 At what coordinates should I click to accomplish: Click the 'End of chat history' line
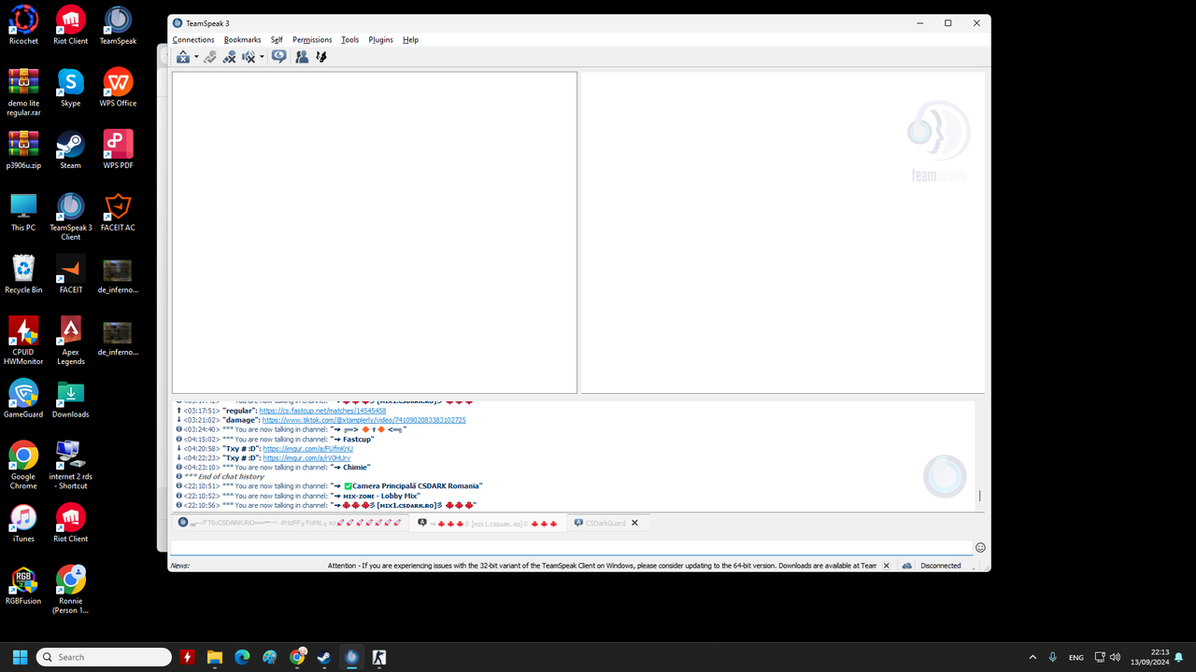[x=224, y=477]
